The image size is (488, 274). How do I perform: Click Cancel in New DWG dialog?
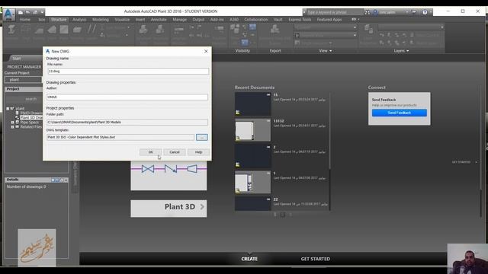tap(175, 152)
